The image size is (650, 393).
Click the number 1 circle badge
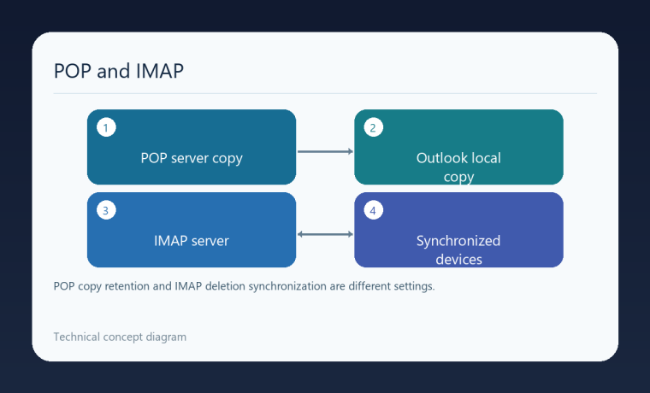(x=106, y=127)
